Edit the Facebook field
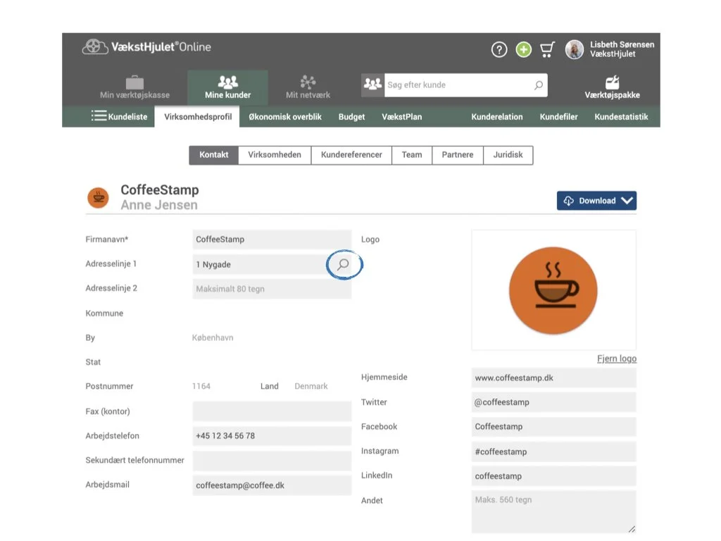This screenshot has height=541, width=721. [x=553, y=426]
